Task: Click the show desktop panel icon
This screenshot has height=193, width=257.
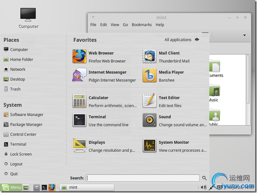Action: coord(26,187)
